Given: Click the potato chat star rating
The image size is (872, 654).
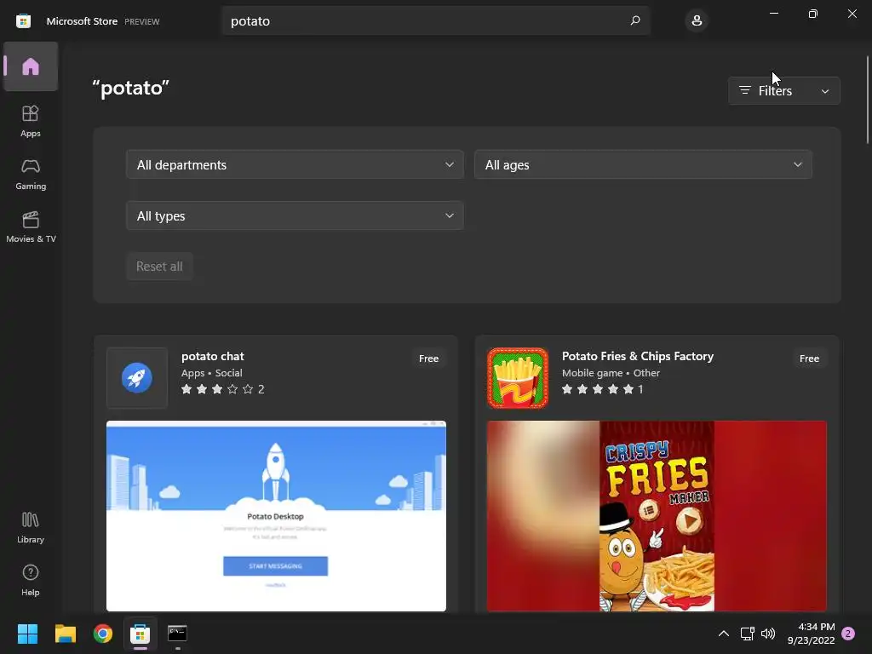Looking at the screenshot, I should [x=222, y=389].
